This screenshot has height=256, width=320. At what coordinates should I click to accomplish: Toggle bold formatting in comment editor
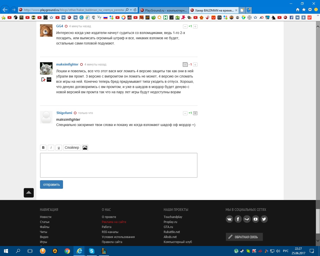[x=43, y=148]
